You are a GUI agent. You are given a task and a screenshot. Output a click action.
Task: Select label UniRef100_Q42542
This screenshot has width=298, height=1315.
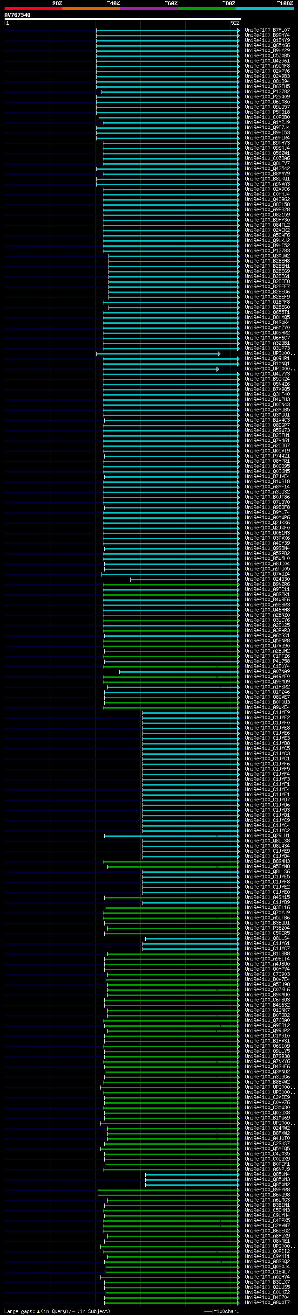(x=267, y=168)
